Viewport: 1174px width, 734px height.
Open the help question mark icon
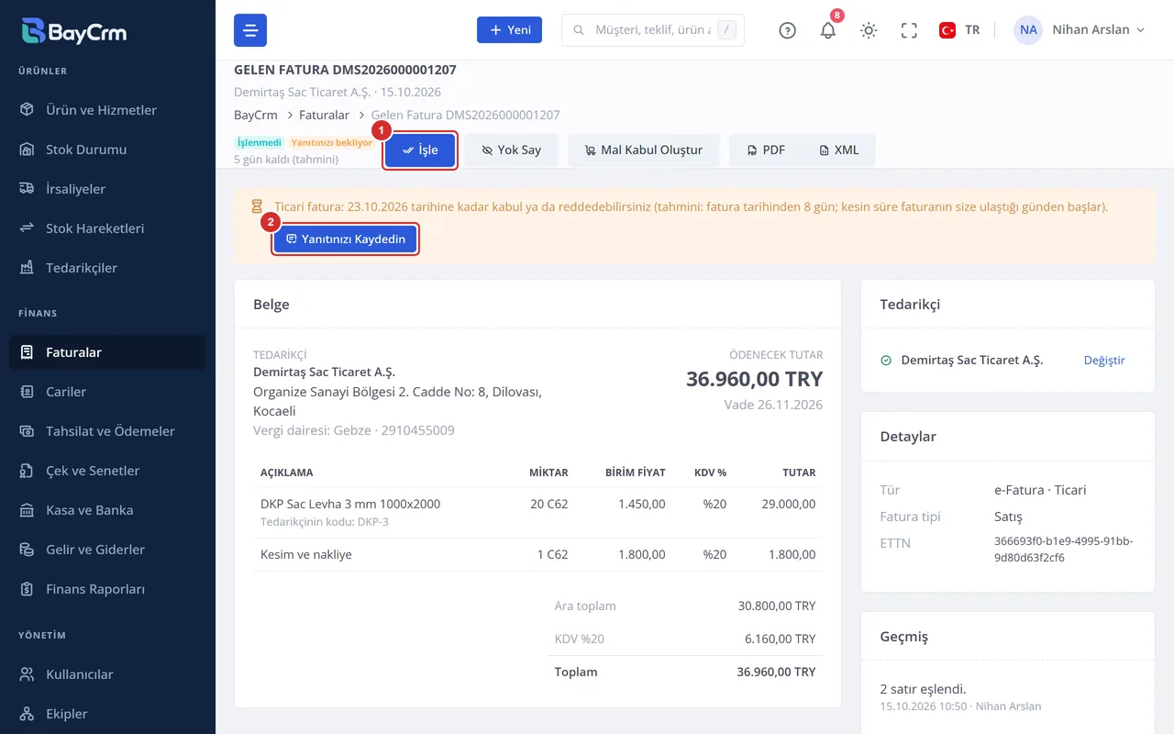point(787,30)
